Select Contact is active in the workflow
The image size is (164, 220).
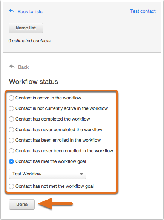pyautogui.click(x=11, y=98)
